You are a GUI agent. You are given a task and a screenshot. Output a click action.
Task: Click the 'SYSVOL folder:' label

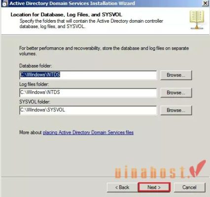pos(35,102)
